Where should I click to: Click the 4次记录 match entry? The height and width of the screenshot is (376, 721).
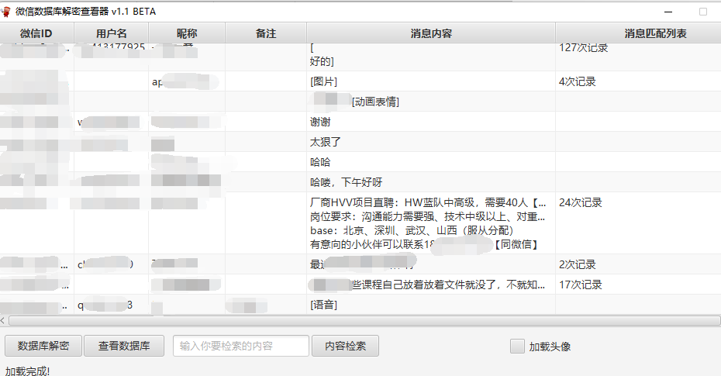point(578,82)
